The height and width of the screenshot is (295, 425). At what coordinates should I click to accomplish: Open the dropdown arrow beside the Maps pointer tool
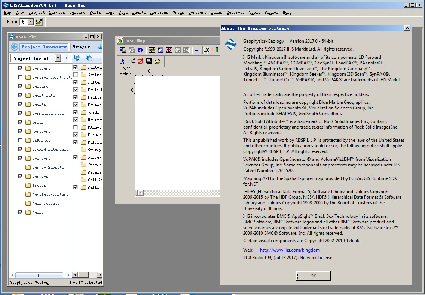[x=31, y=22]
